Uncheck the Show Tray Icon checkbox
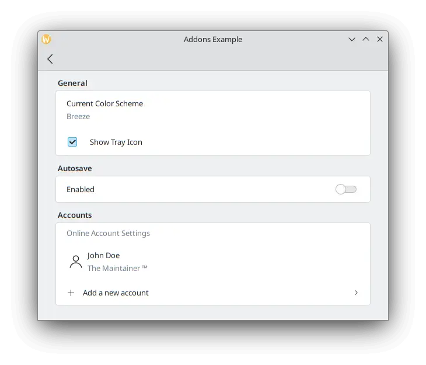426x365 pixels. pyautogui.click(x=72, y=142)
